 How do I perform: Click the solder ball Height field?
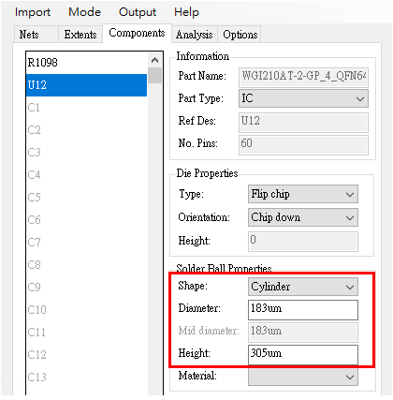pyautogui.click(x=303, y=355)
